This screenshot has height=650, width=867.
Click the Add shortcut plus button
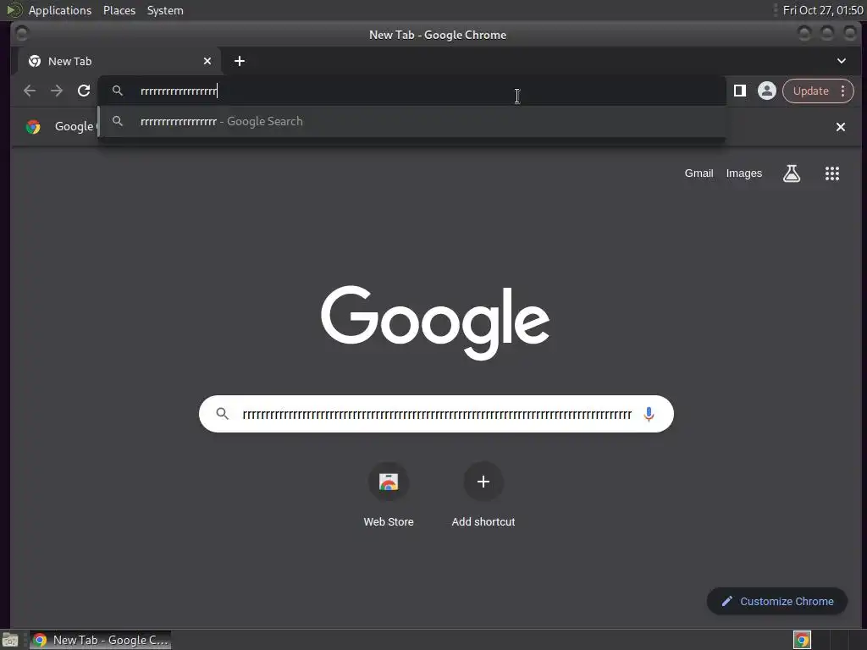tap(483, 482)
